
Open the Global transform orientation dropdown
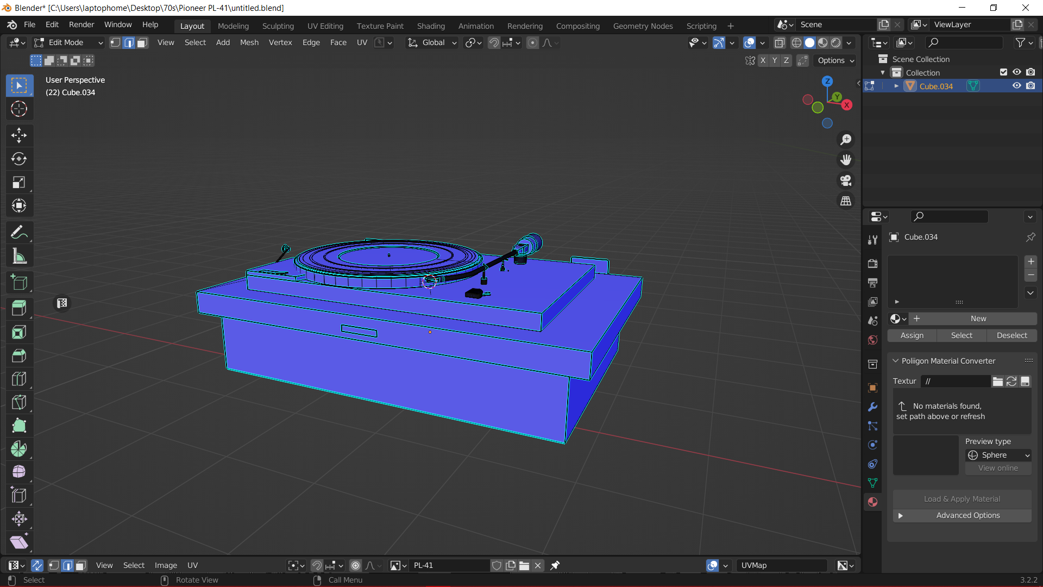click(x=432, y=42)
